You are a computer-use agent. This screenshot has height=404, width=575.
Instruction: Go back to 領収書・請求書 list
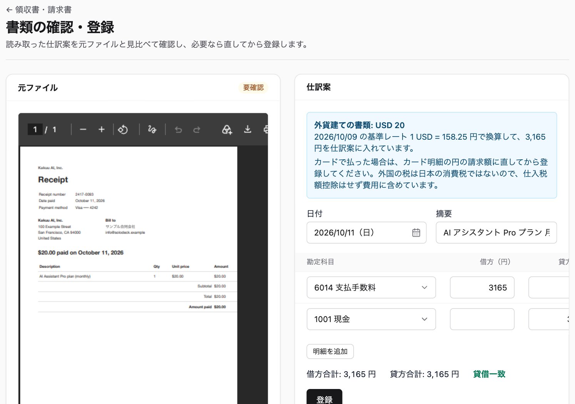click(x=39, y=10)
